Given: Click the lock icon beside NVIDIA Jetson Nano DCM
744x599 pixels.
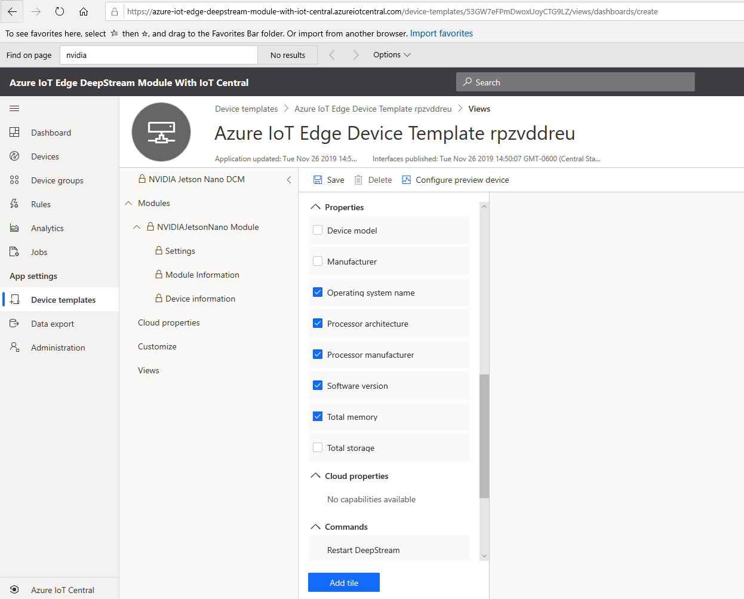Looking at the screenshot, I should 142,179.
